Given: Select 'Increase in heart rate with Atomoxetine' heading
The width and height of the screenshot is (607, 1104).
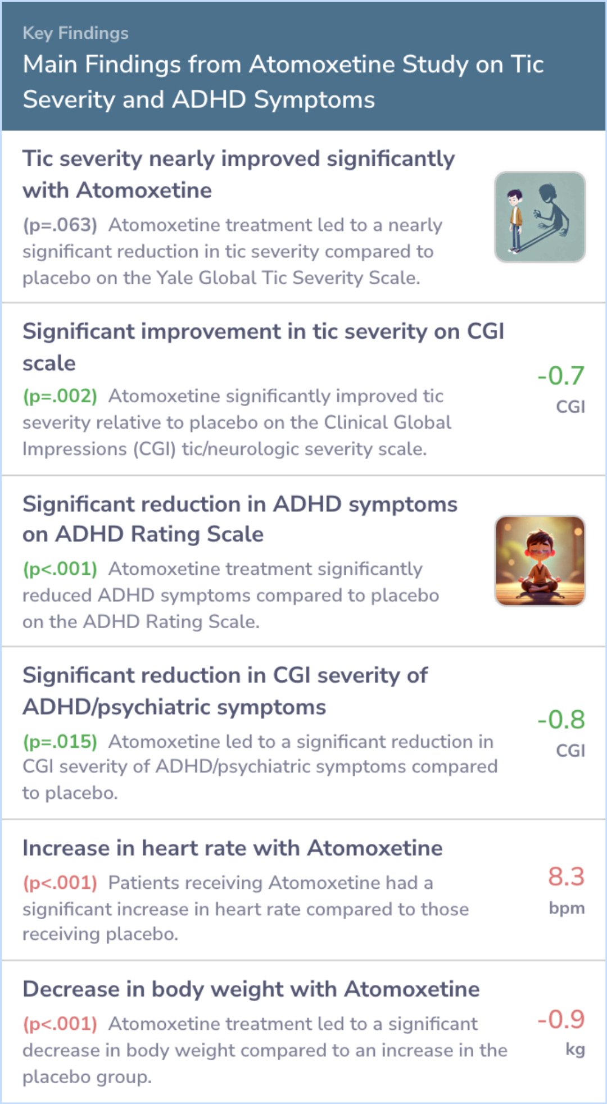Looking at the screenshot, I should (233, 848).
